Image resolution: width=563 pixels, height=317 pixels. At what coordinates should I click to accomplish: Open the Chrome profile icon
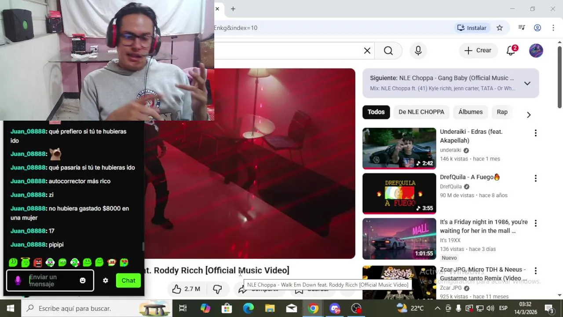(x=537, y=28)
